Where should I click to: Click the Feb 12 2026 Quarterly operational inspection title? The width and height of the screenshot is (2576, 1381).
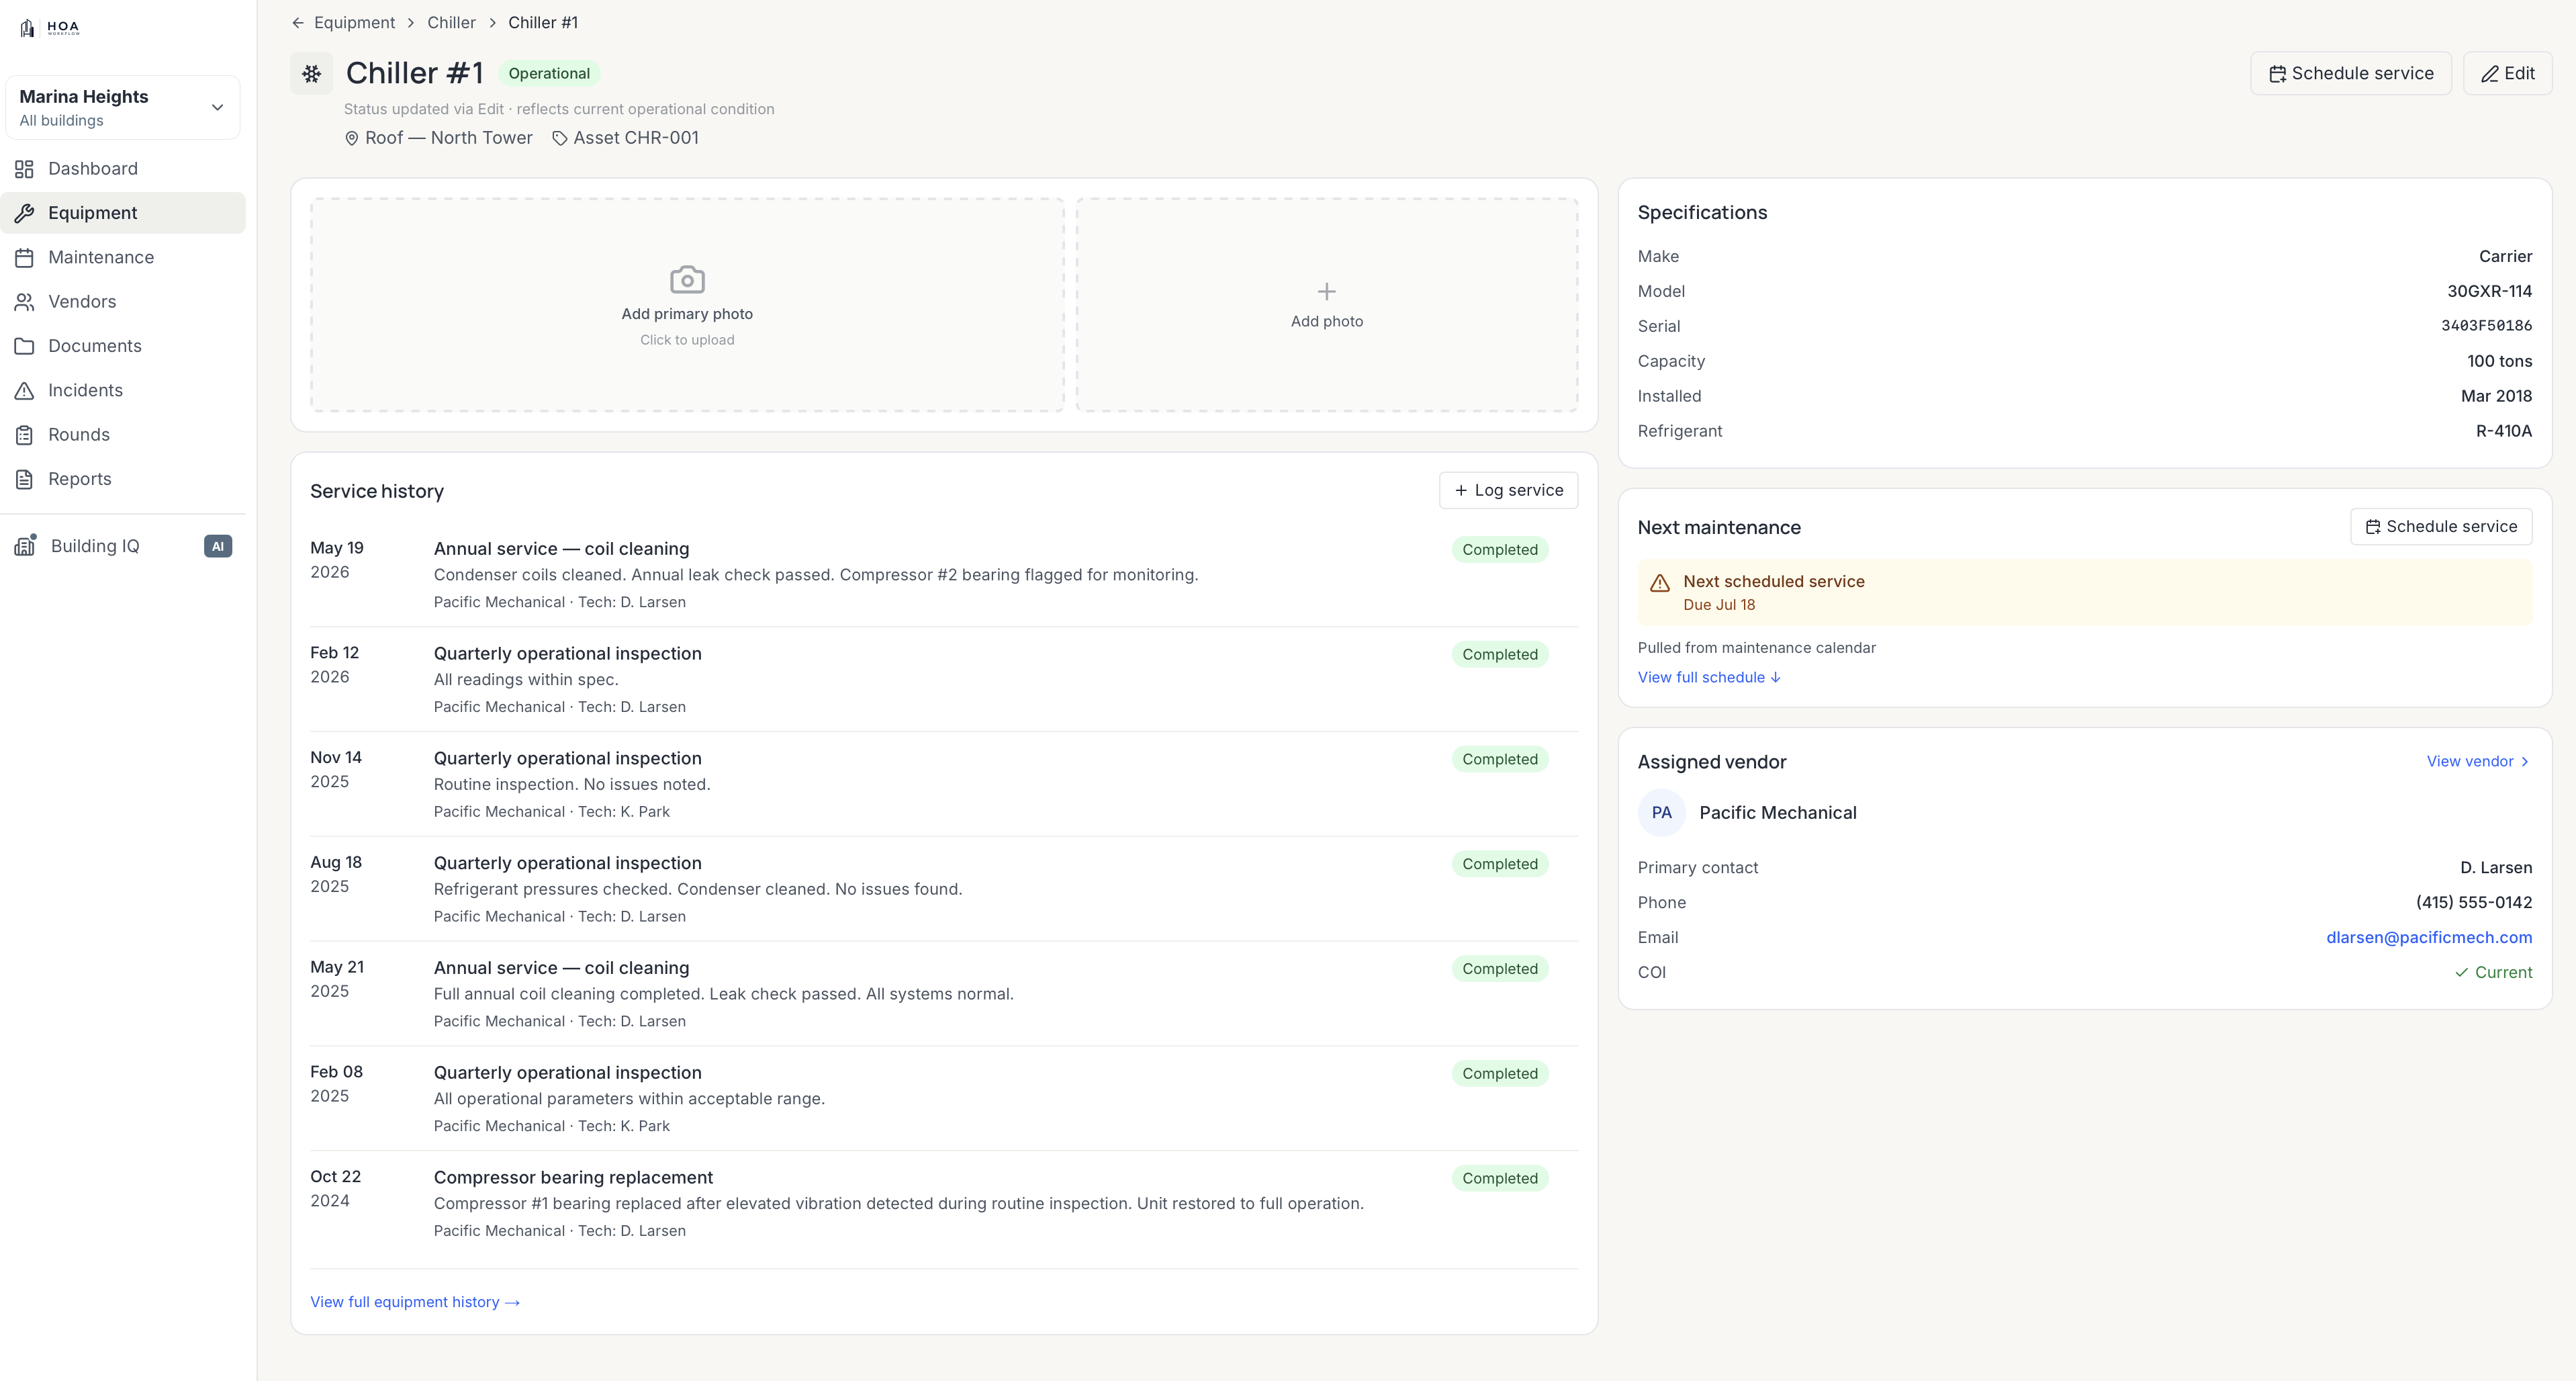(x=568, y=654)
